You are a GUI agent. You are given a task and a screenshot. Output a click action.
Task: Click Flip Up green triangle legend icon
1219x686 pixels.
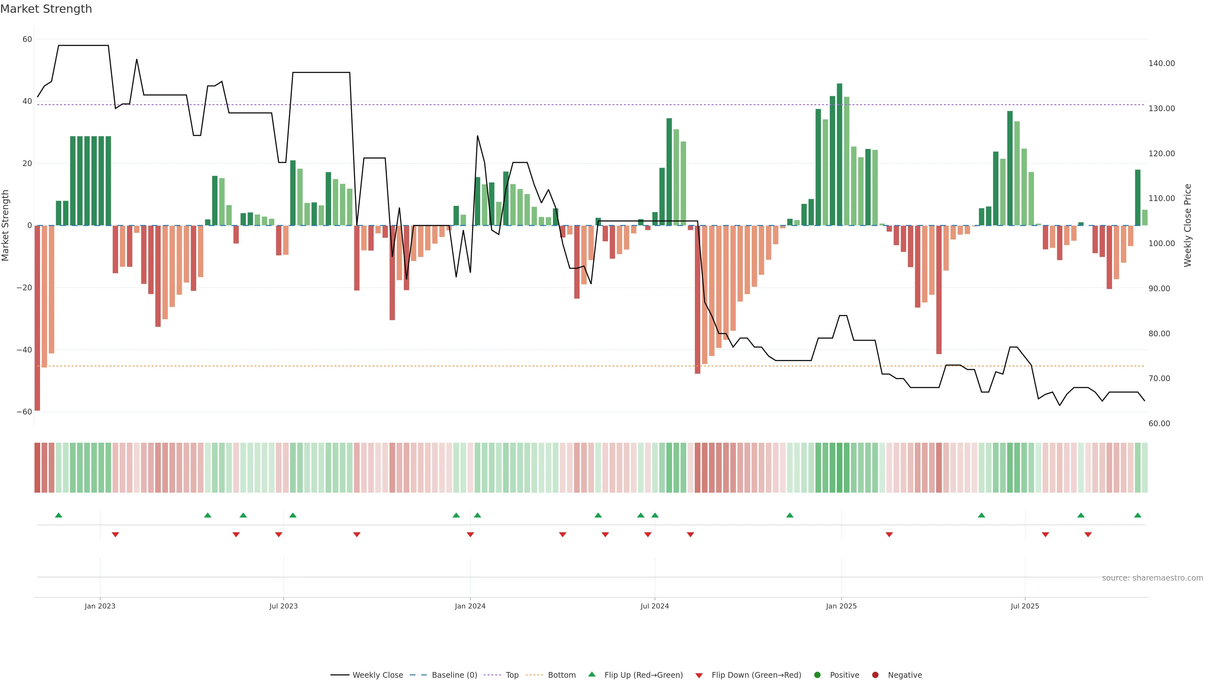point(591,675)
